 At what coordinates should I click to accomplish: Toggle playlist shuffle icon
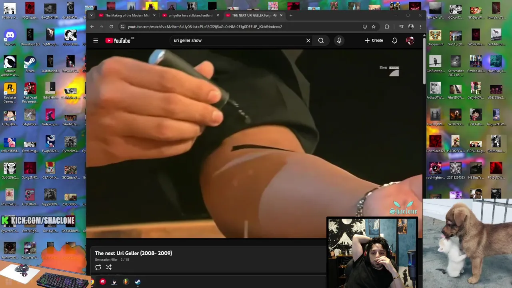pyautogui.click(x=108, y=267)
